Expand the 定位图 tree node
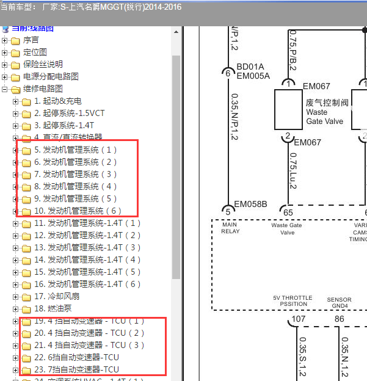Image resolution: width=367 pixels, height=381 pixels. (4, 53)
